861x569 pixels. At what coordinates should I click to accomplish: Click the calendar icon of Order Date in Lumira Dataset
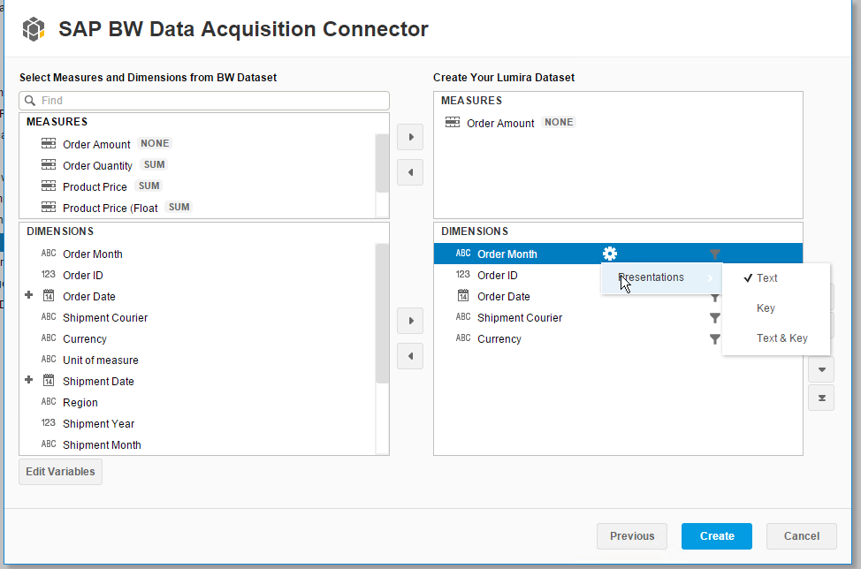click(x=463, y=296)
